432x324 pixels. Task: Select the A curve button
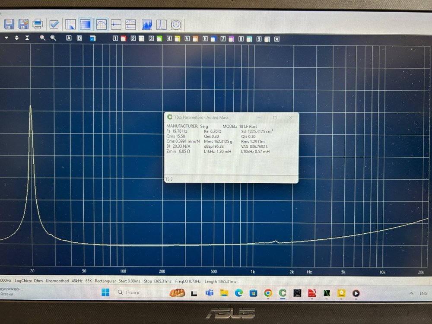(x=69, y=38)
